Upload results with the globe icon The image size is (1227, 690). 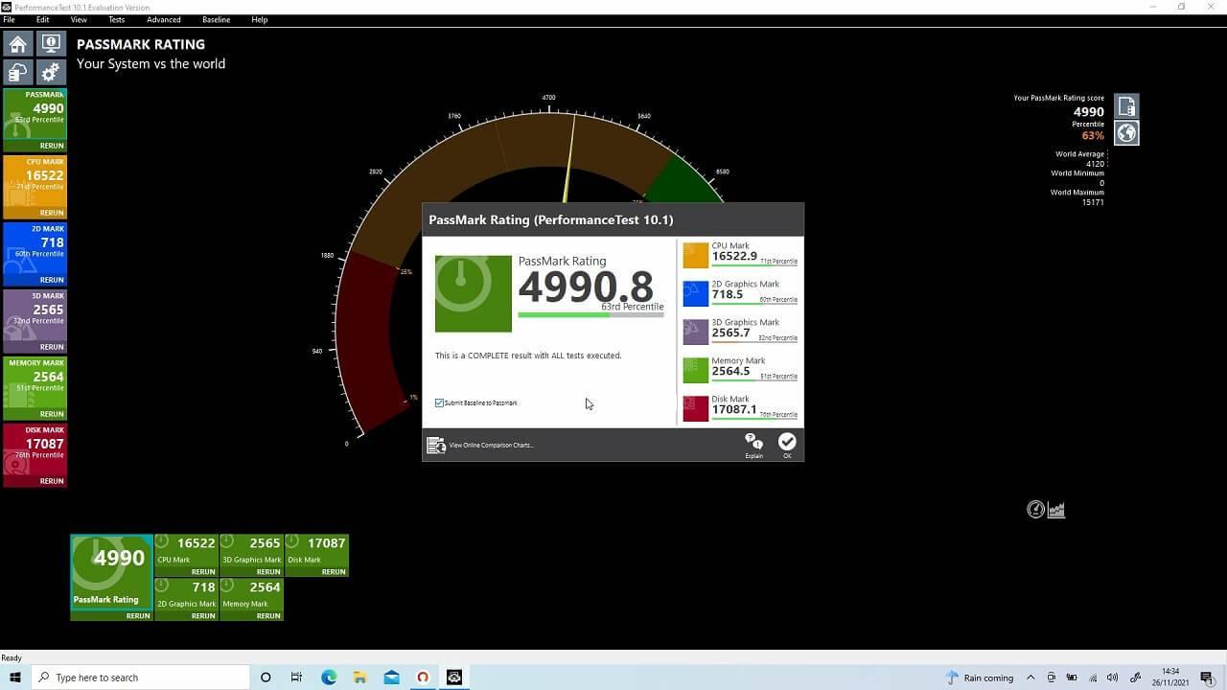1125,134
